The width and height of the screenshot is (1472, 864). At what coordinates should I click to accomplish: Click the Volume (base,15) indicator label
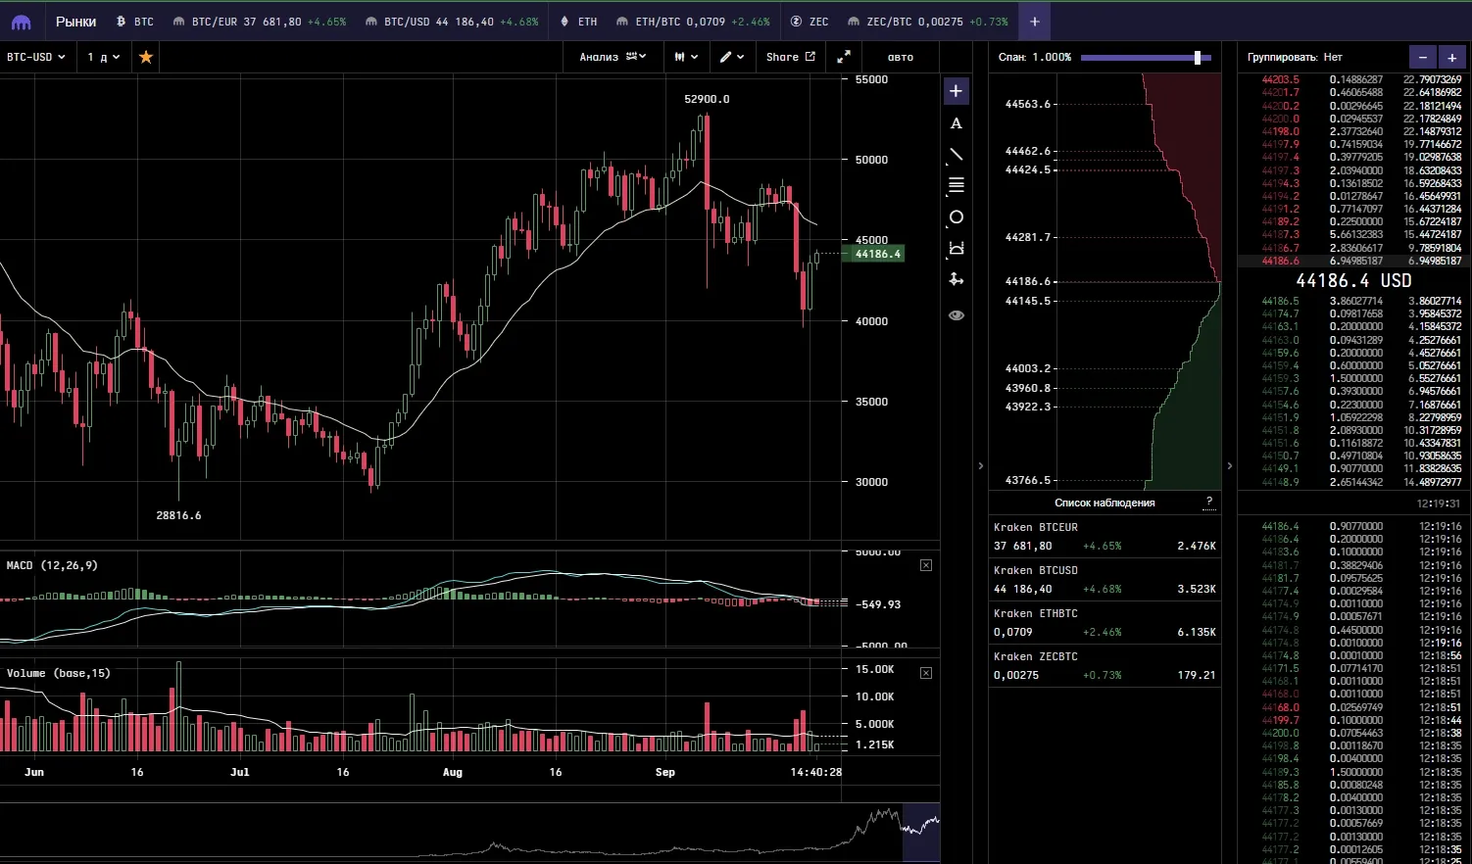coord(58,673)
